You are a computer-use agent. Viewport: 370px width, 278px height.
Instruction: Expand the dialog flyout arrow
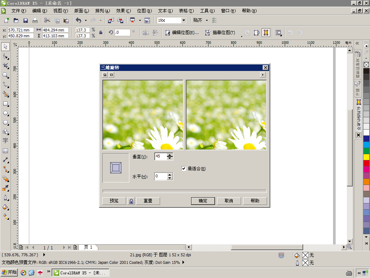click(x=263, y=75)
